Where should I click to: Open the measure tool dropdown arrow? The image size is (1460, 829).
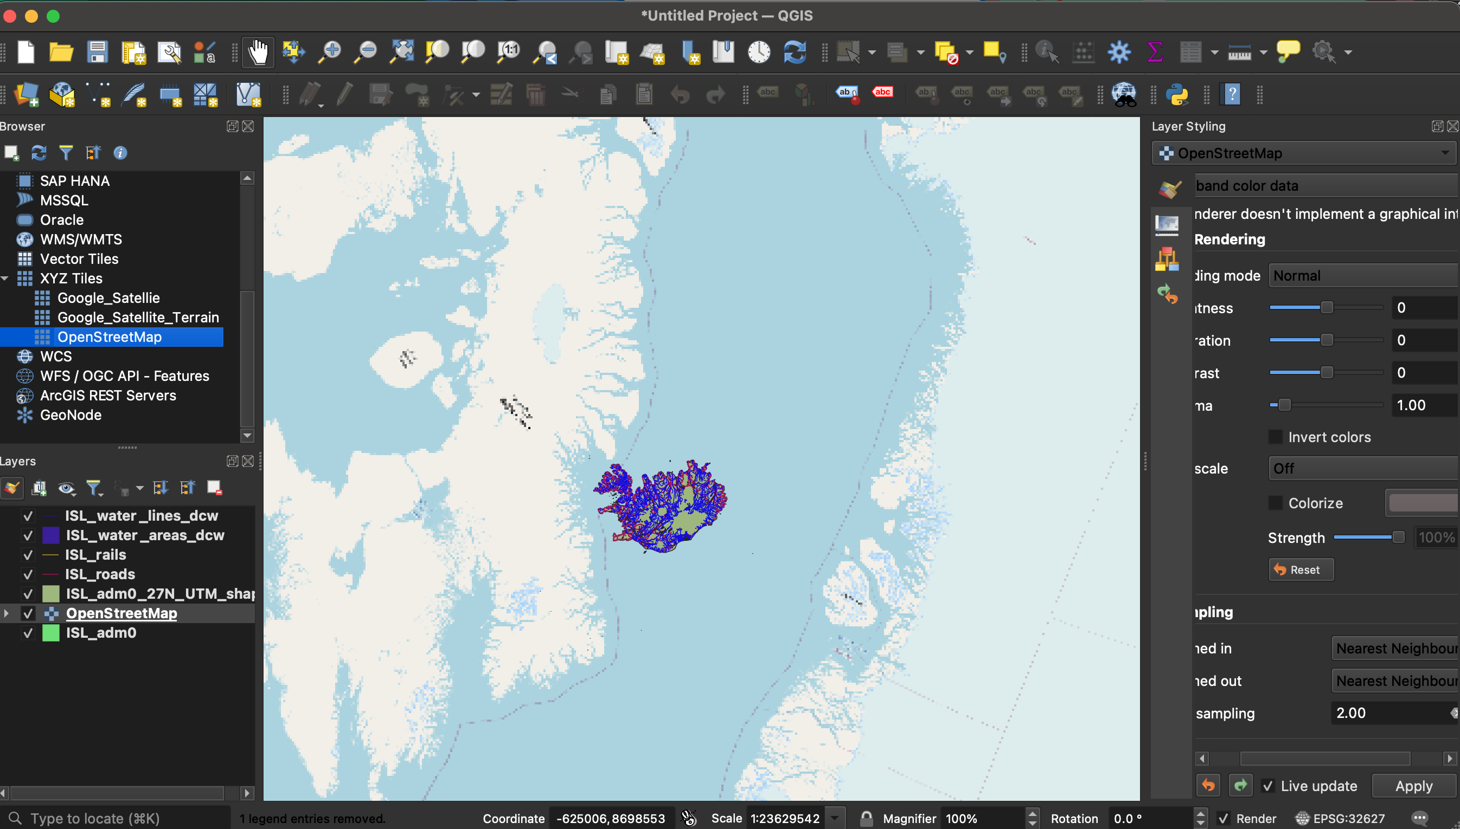coord(1263,53)
